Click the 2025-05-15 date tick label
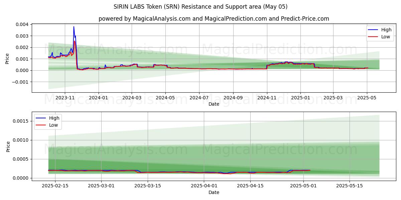The height and width of the screenshot is (200, 401). 349,186
